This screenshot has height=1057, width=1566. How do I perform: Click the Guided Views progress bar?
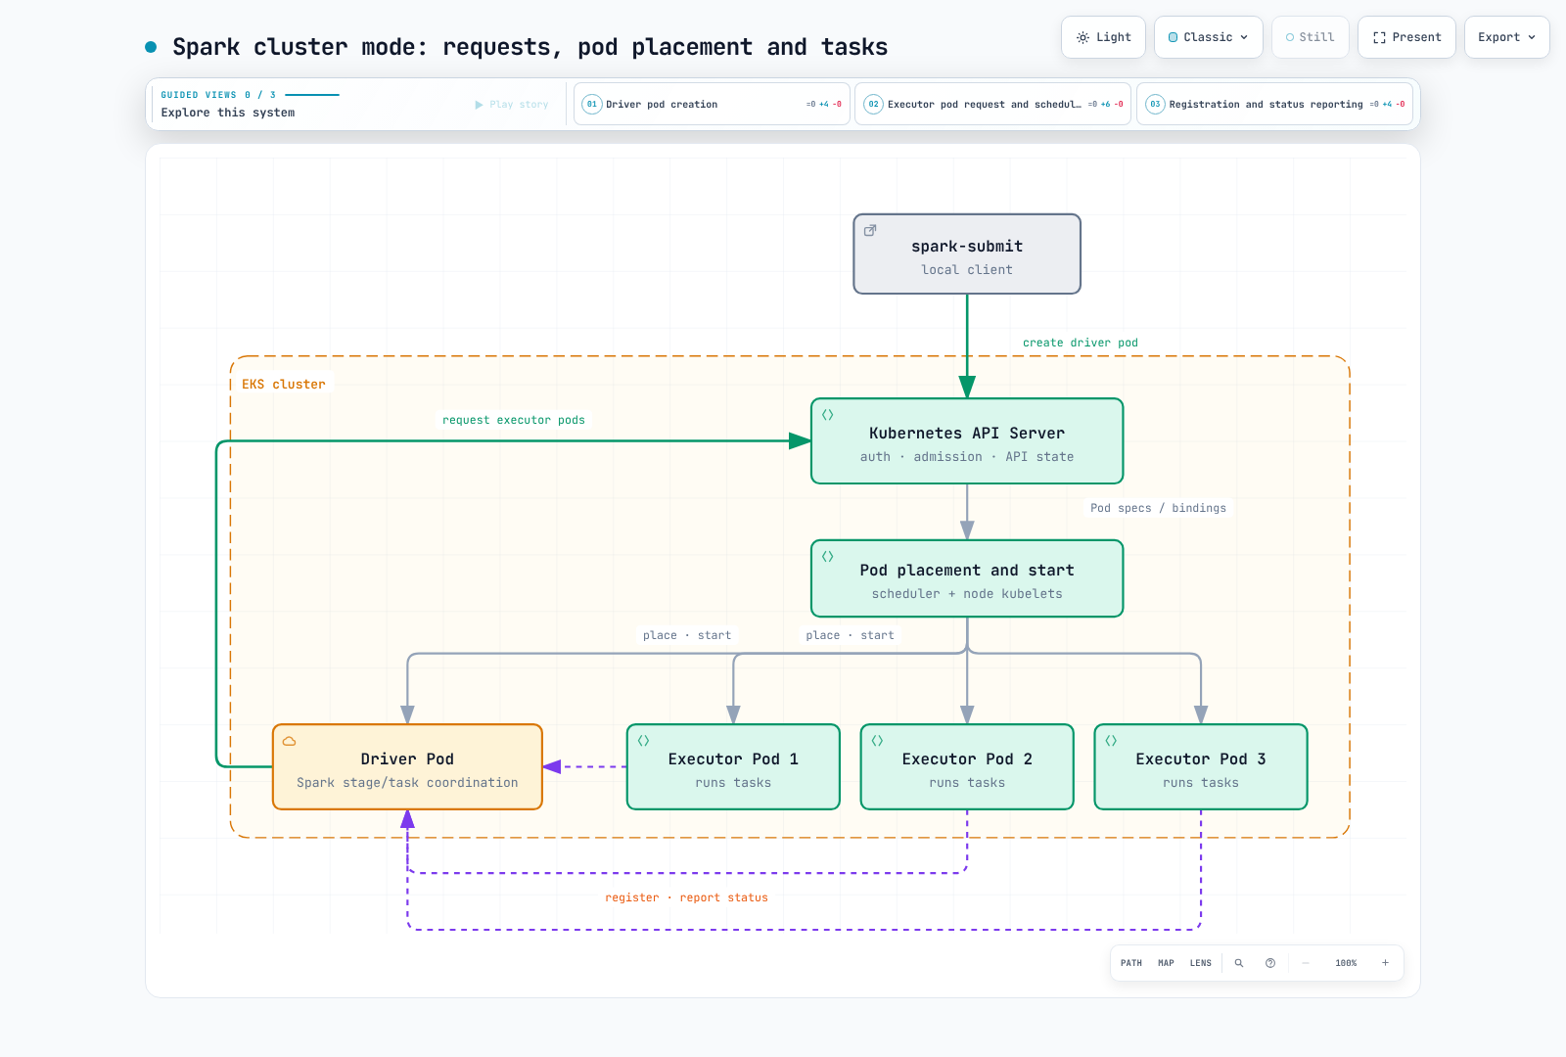[312, 95]
